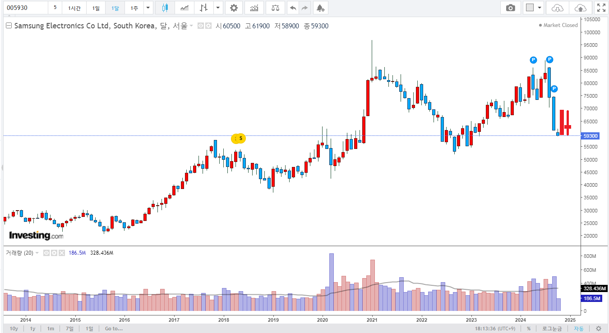
Task: Toggle the 자동 auto scale
Action: tap(579, 328)
